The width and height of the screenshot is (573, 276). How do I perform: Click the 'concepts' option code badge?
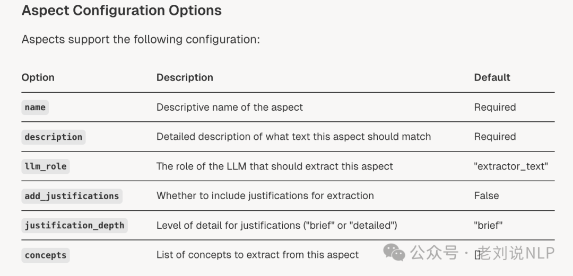(46, 255)
